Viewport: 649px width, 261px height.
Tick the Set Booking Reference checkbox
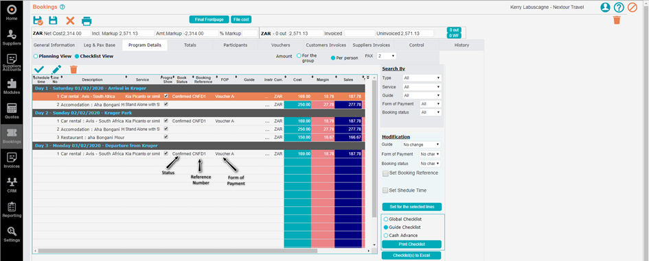coord(385,173)
